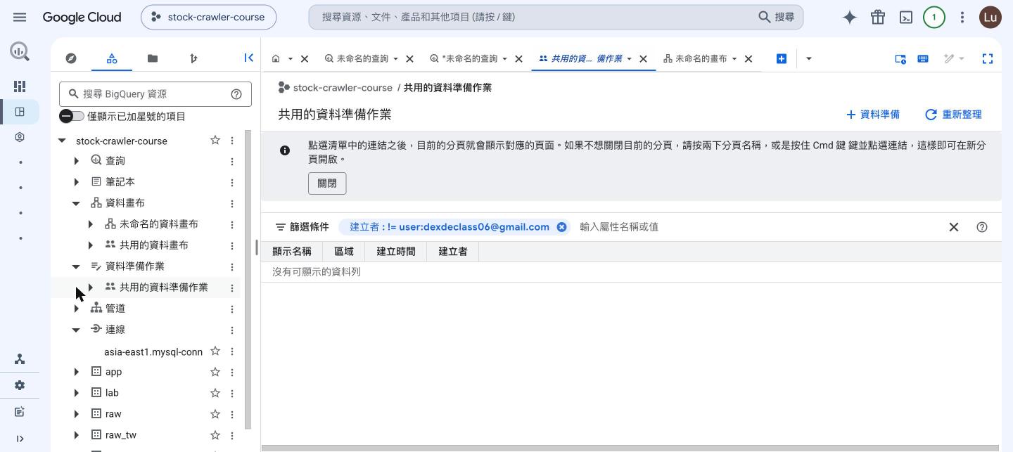Open BigQuery logo icon in left rail
Viewport: 1013px width, 452px height.
[x=20, y=51]
